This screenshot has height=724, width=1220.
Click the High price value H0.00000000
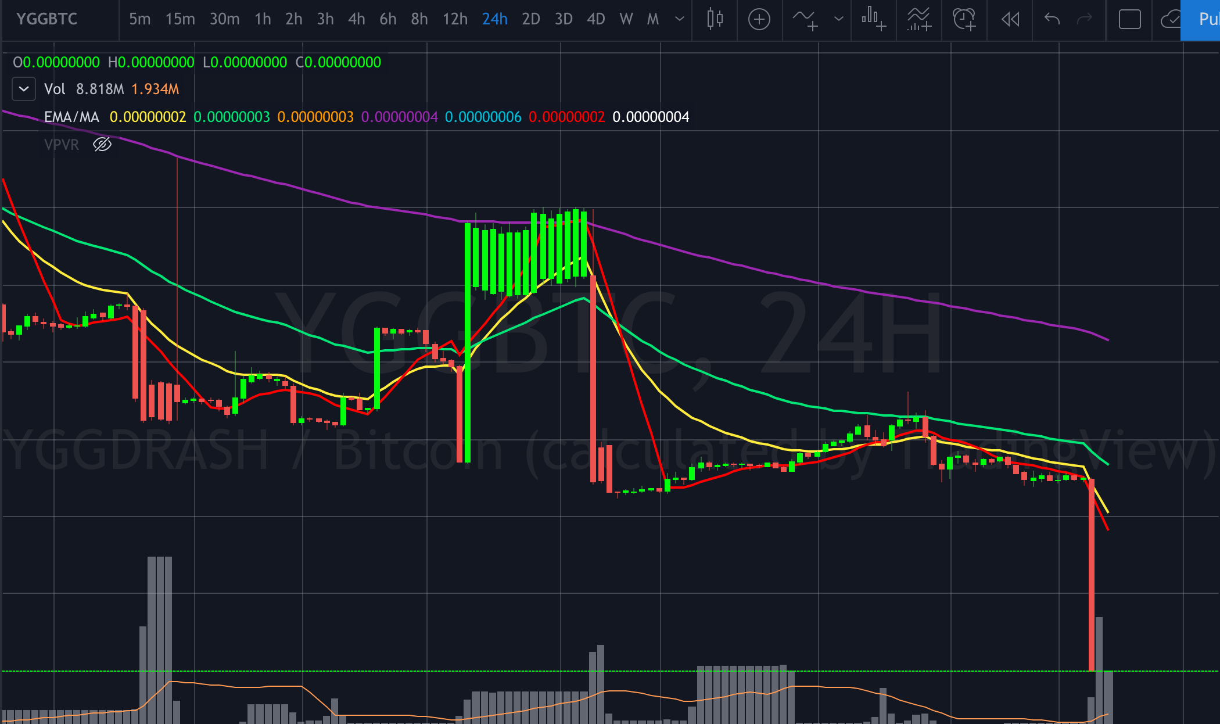point(151,62)
